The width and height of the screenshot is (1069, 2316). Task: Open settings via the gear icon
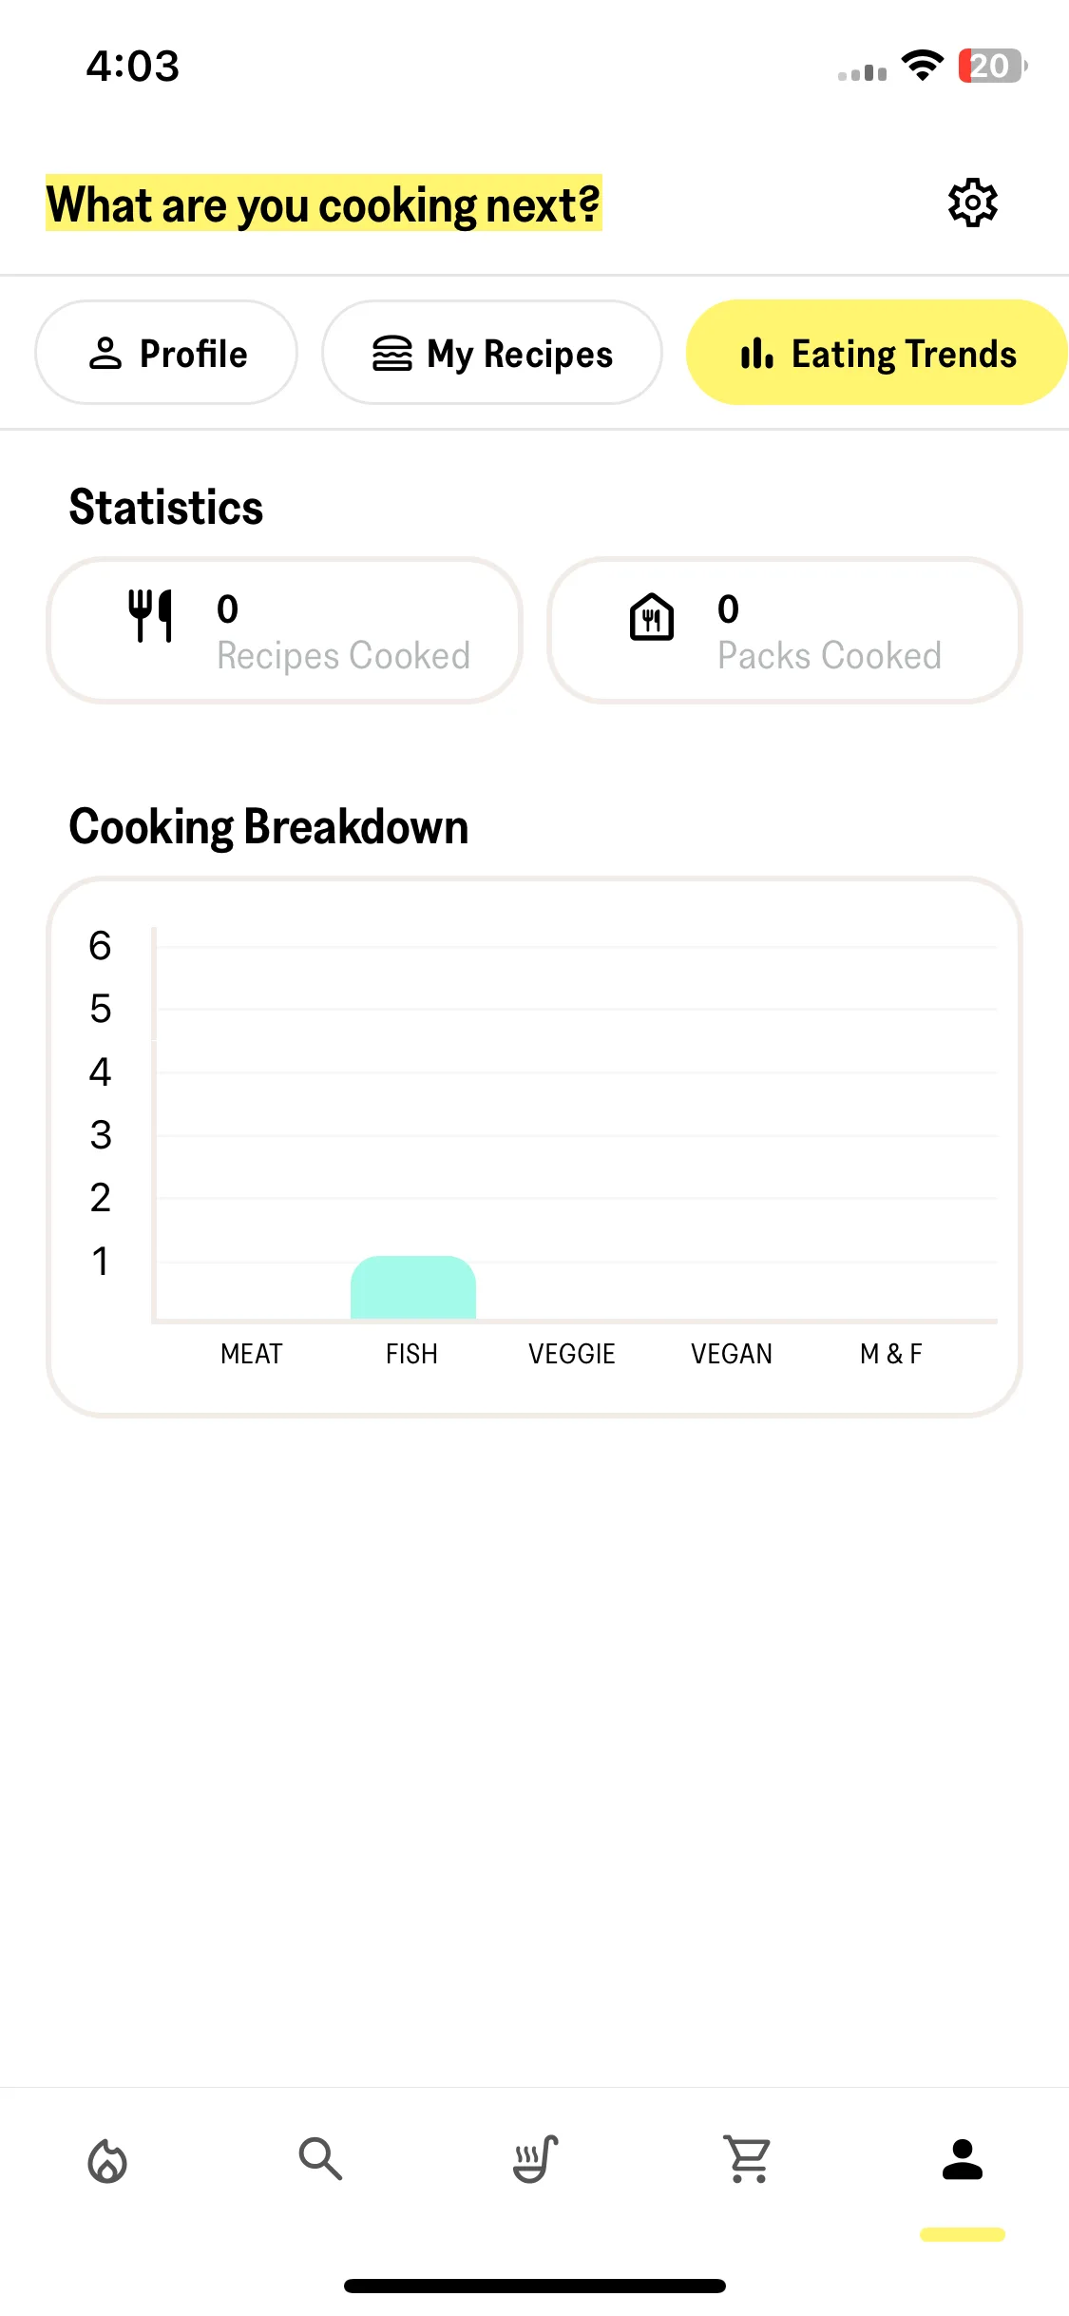click(x=972, y=203)
